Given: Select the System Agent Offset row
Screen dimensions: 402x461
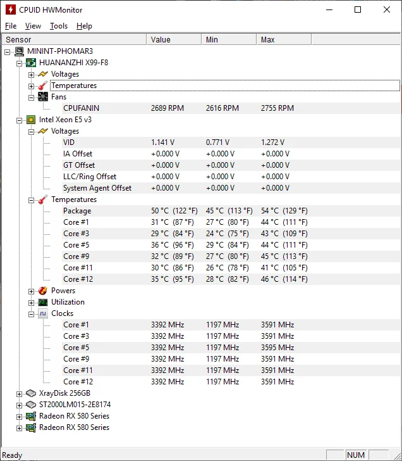Looking at the screenshot, I should coord(231,188).
